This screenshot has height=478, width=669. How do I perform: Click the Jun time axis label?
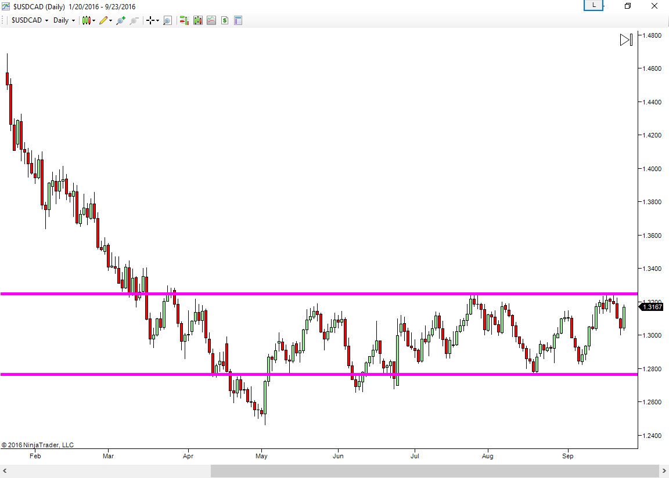(338, 456)
